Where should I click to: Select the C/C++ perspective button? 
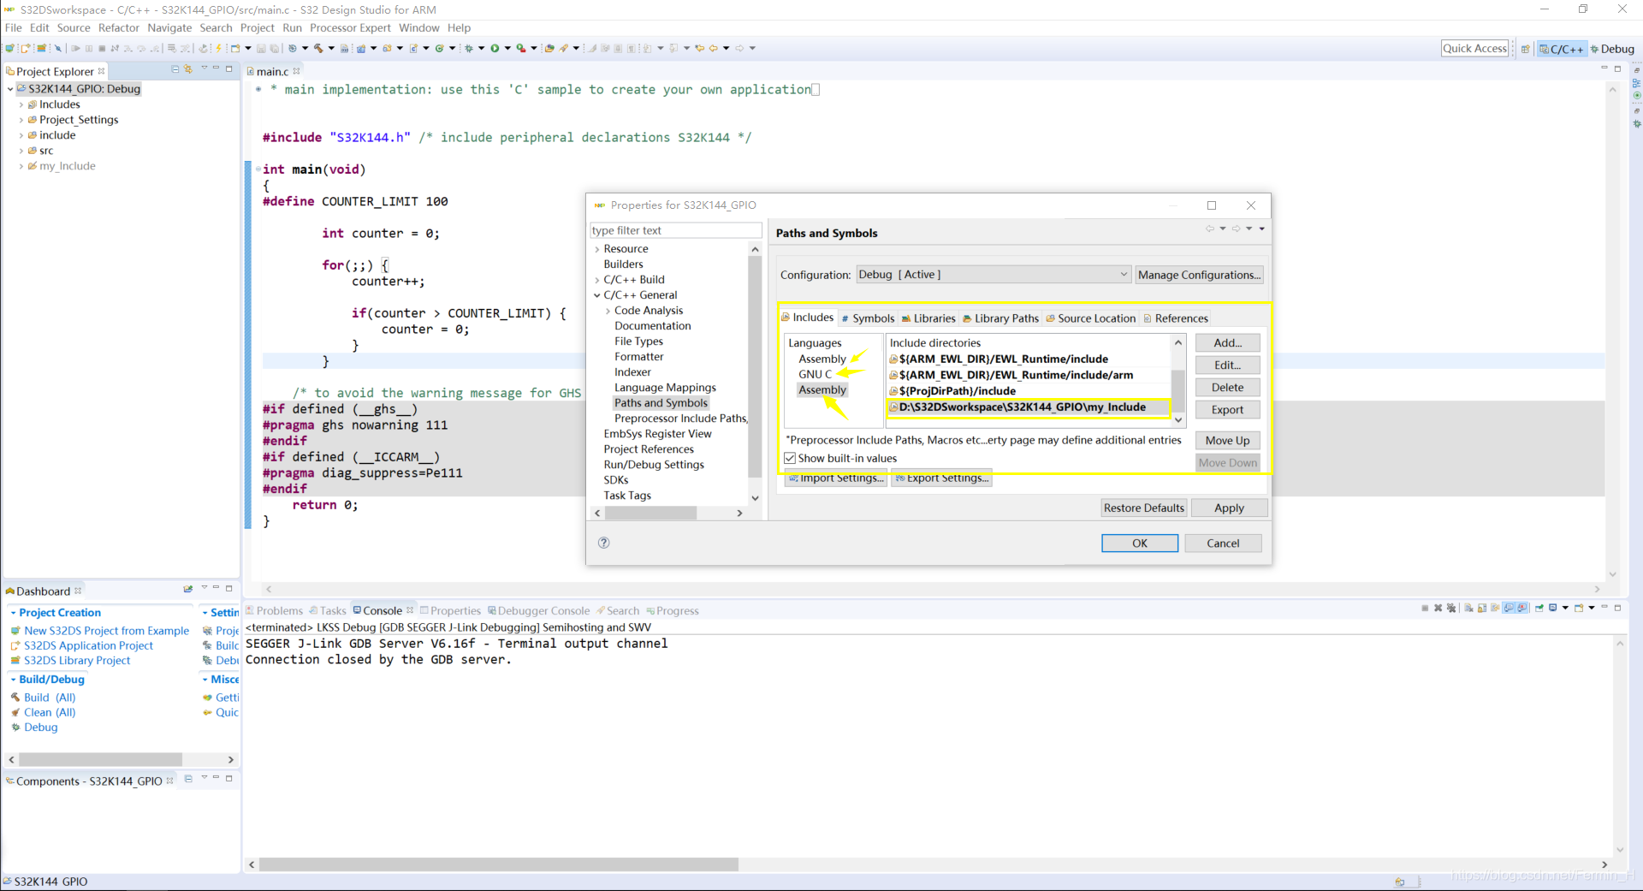(1562, 49)
